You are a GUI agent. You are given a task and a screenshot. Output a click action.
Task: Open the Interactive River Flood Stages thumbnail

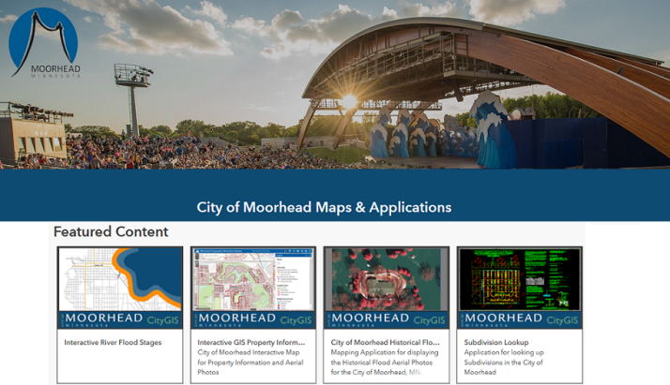[120, 288]
